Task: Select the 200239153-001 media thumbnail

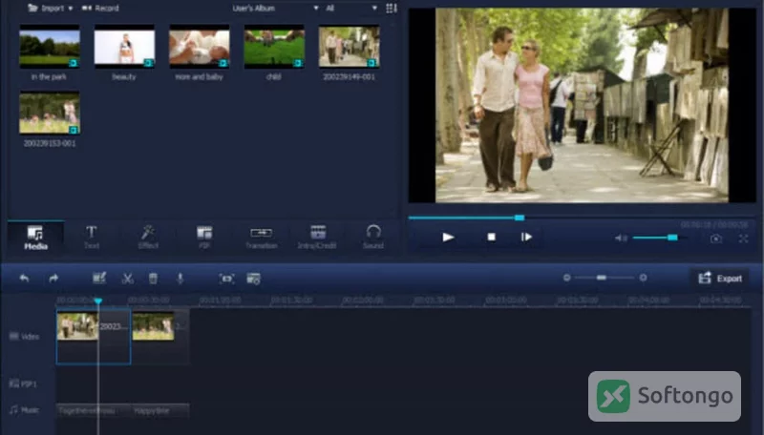Action: 50,113
